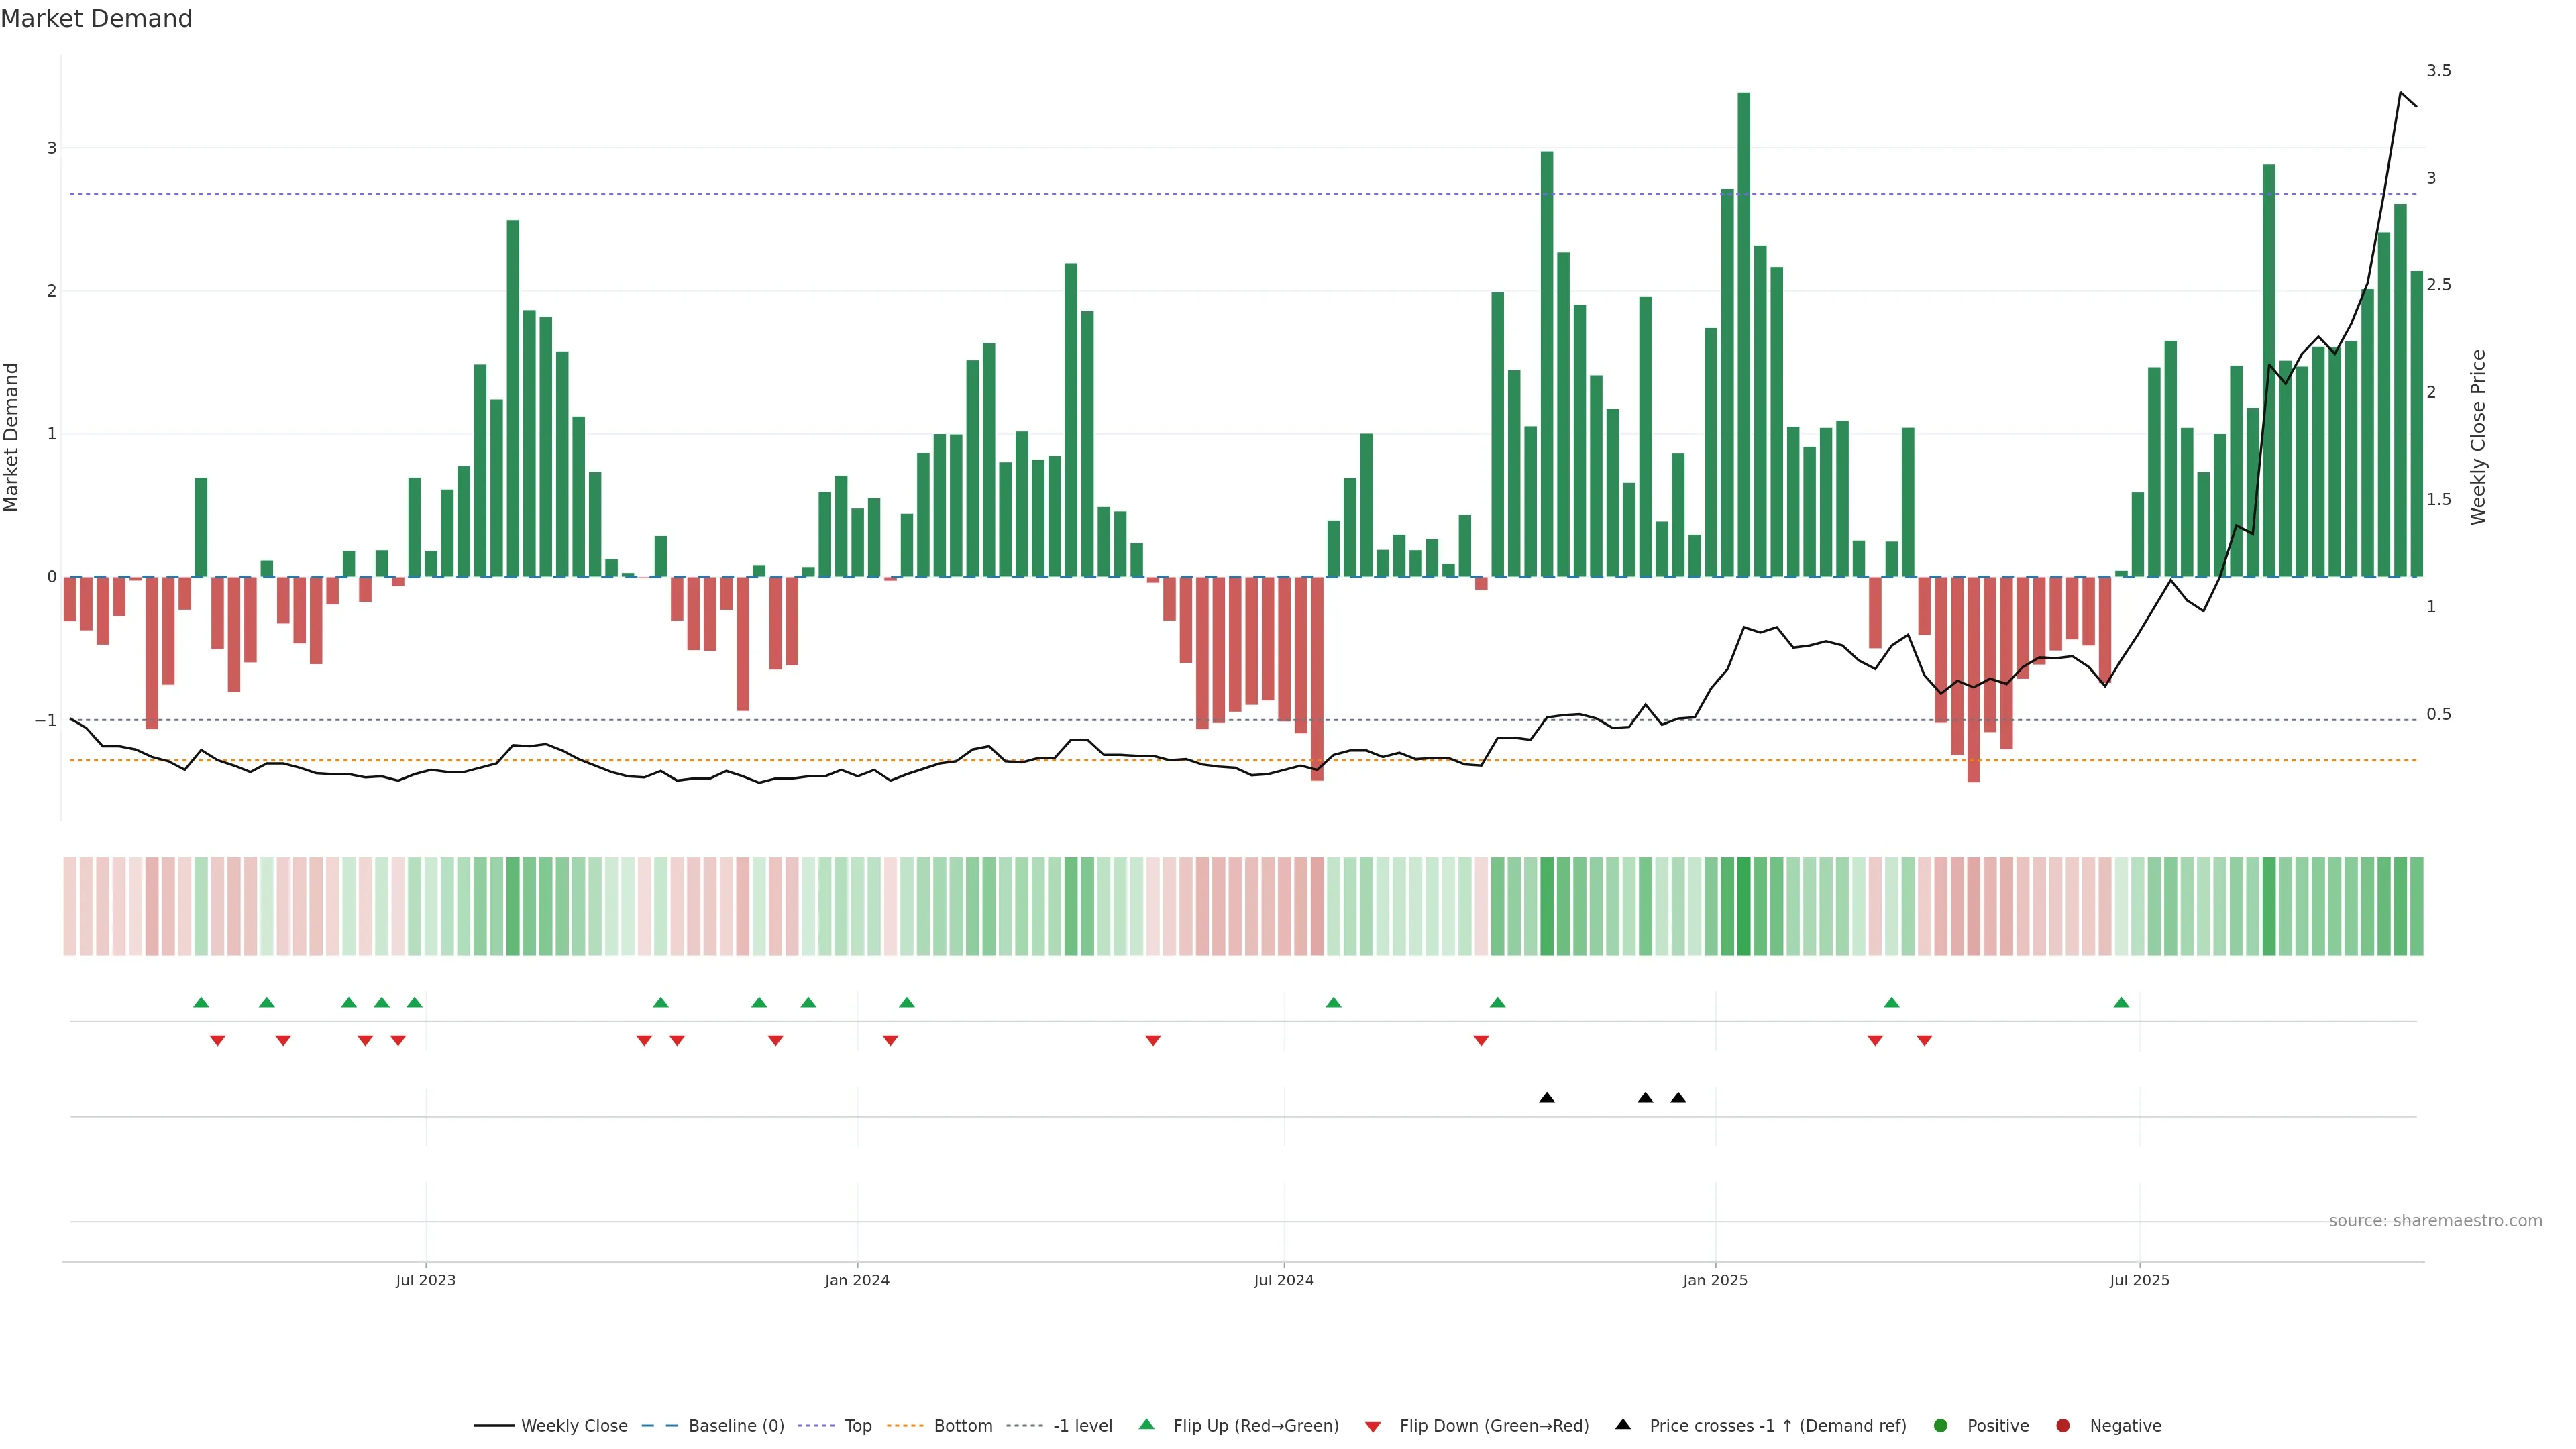Click the dashed blue Baseline (0) legend icon

tap(660, 1425)
